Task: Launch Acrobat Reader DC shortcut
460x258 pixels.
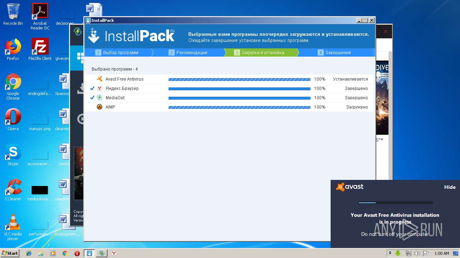Action: [x=40, y=16]
